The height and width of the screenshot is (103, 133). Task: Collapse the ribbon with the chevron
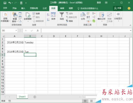pos(130,25)
